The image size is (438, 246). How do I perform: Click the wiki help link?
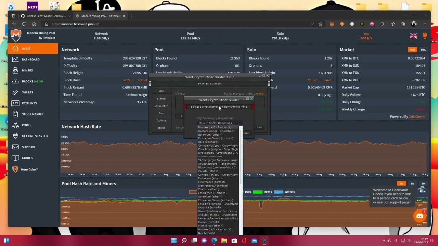(x=261, y=94)
